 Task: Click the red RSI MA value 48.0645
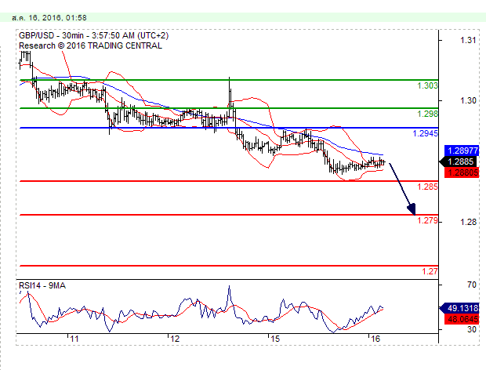click(x=462, y=319)
